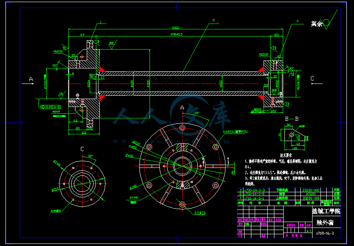Click balloon number 2 leader label
Viewport: 354px width, 246px height.
point(214,20)
